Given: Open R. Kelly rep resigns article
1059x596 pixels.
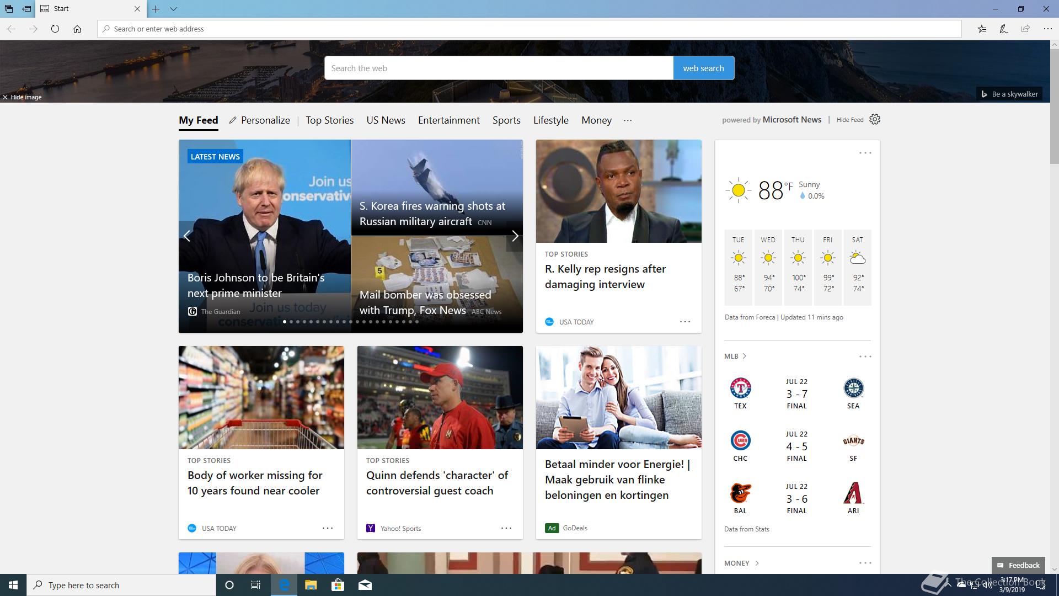Looking at the screenshot, I should point(605,276).
